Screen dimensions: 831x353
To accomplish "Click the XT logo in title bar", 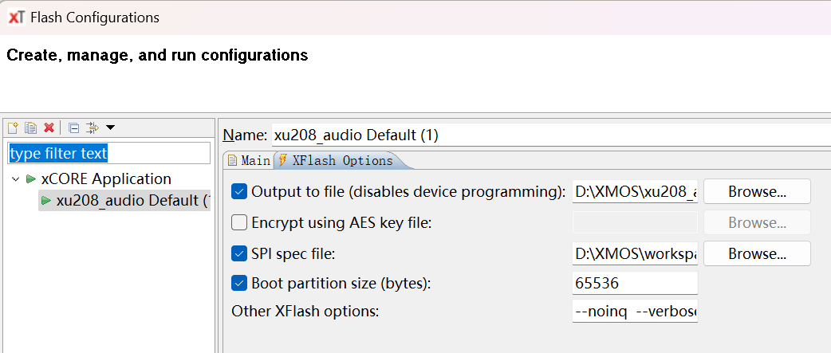I will [x=16, y=17].
